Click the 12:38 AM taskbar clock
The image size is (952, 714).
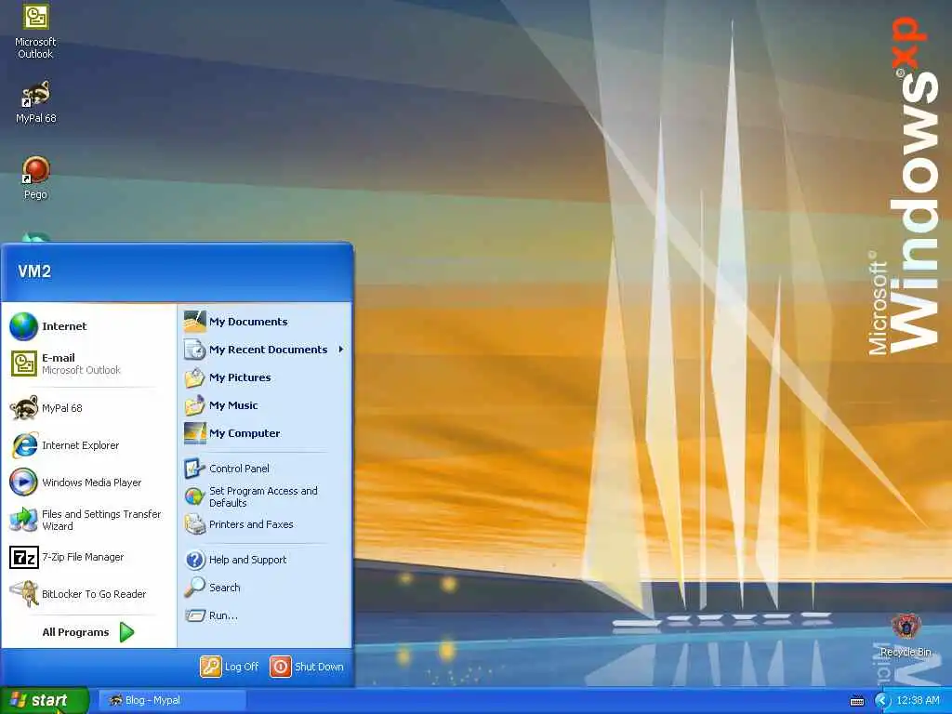918,700
